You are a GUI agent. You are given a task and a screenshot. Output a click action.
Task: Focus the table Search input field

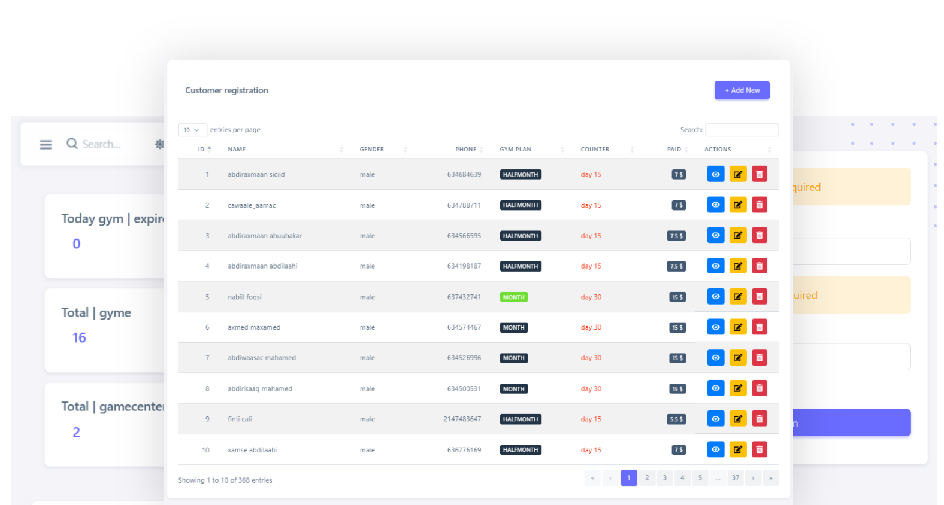point(742,130)
